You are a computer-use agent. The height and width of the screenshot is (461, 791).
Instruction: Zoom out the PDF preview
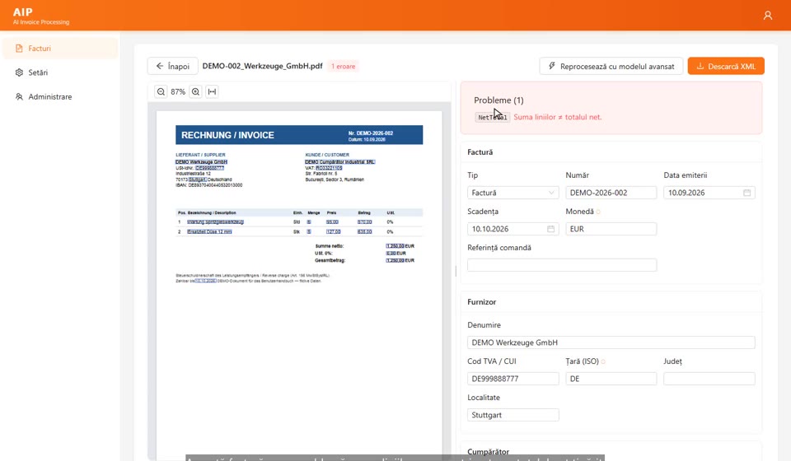point(161,91)
